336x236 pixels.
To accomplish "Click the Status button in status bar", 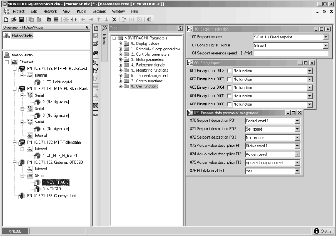I will pos(323,231).
